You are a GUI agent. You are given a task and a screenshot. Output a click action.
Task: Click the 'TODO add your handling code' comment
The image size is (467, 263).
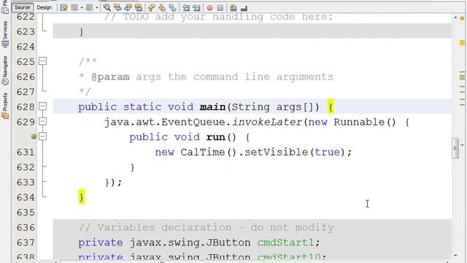(x=218, y=17)
